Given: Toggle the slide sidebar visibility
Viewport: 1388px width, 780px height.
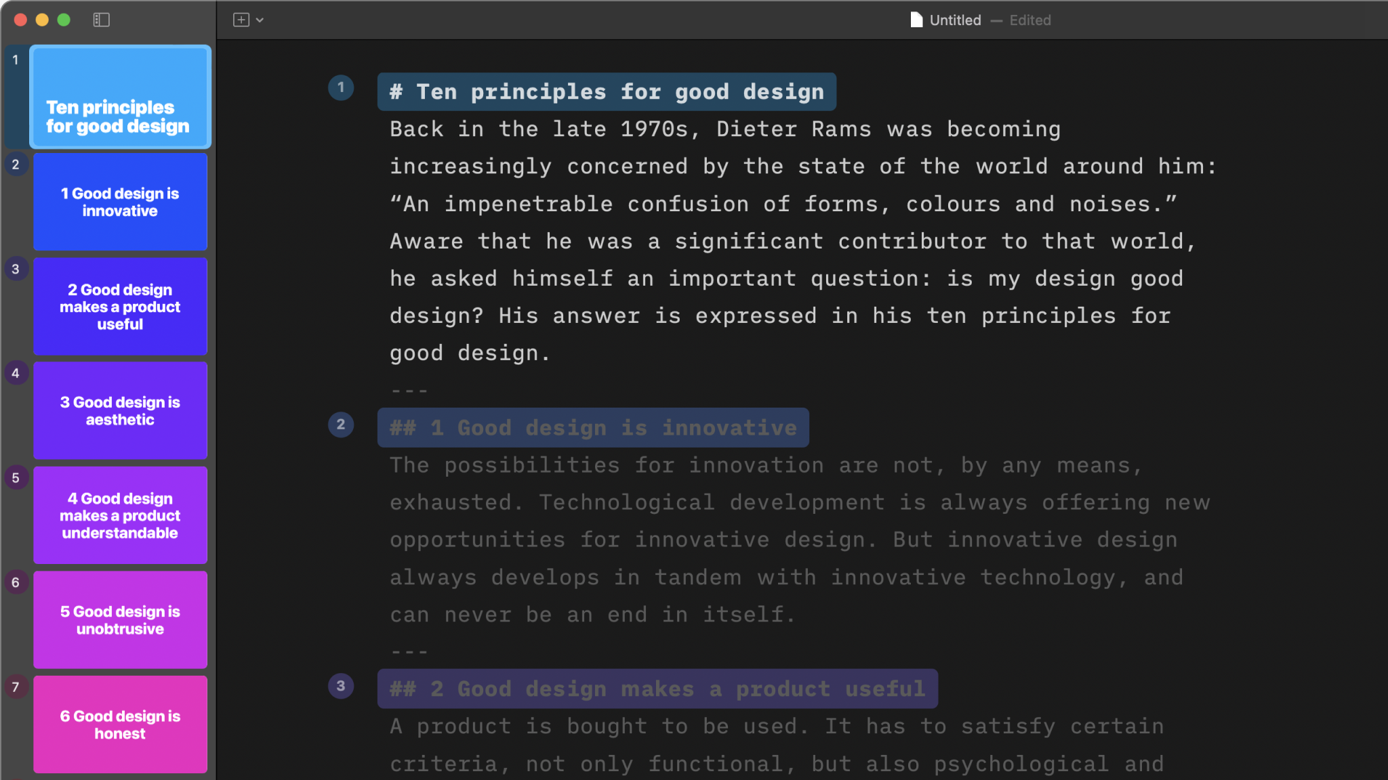Looking at the screenshot, I should pos(102,20).
